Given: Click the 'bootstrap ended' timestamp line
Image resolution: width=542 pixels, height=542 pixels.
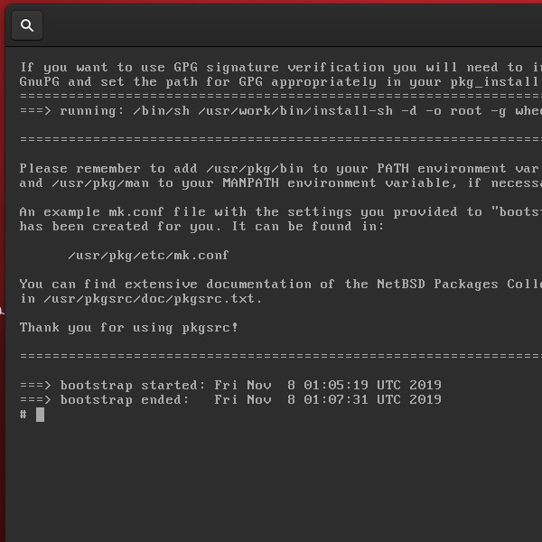Looking at the screenshot, I should [x=230, y=400].
